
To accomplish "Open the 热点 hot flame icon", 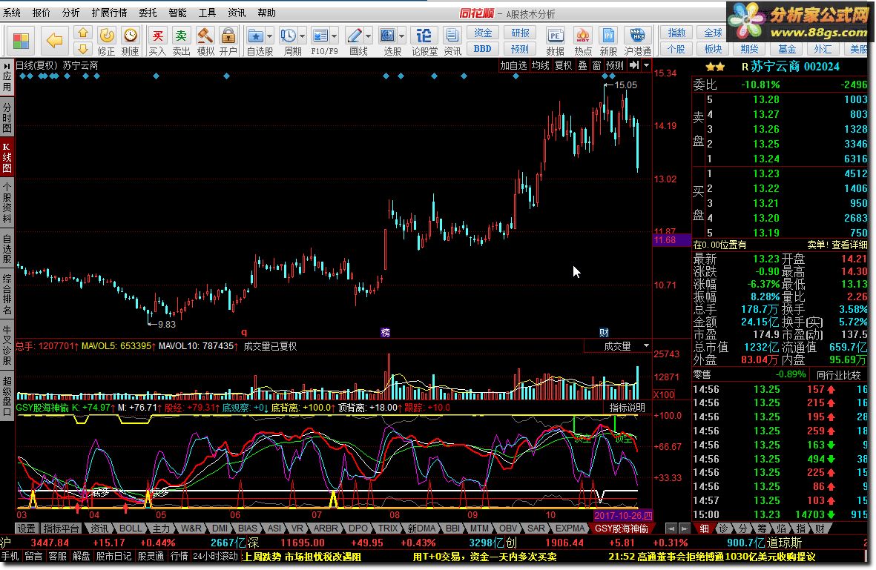I will (583, 36).
